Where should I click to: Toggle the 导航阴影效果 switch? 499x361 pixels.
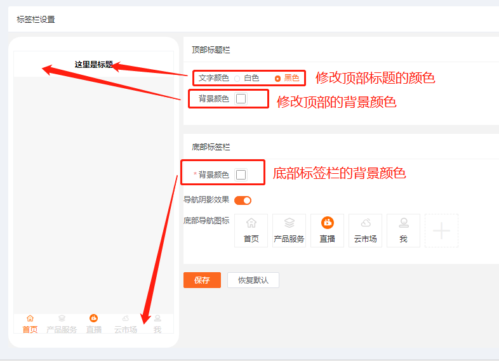(243, 200)
